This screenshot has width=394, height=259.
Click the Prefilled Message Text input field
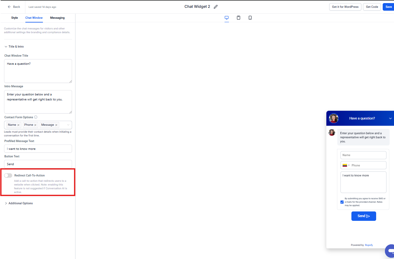38,149
